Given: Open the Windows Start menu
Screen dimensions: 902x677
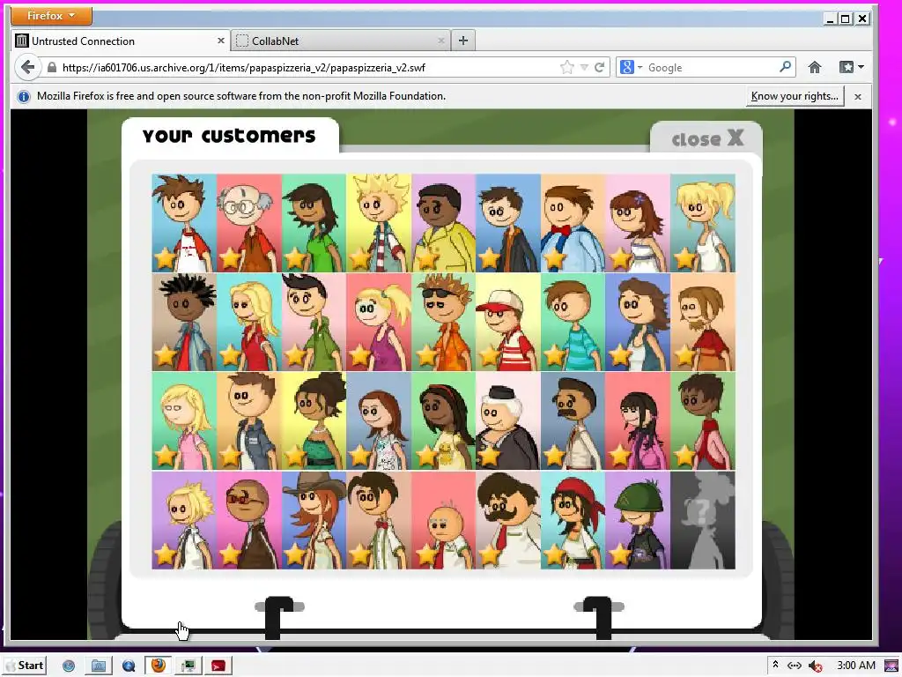Looking at the screenshot, I should pyautogui.click(x=25, y=666).
